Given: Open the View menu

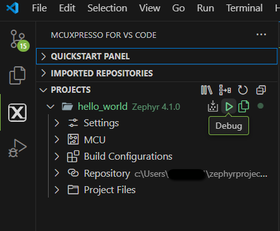Looking at the screenshot, I should coord(150,8).
